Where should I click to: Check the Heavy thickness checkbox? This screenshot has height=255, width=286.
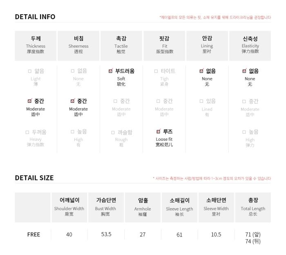pos(27,132)
